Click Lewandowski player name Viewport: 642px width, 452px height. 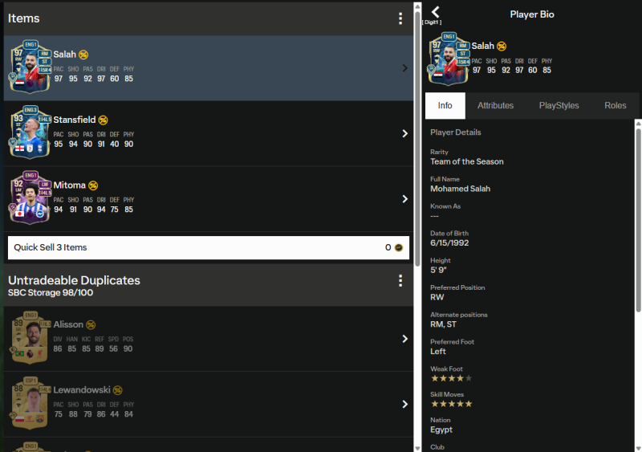[x=82, y=389]
